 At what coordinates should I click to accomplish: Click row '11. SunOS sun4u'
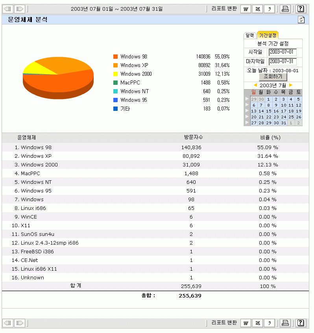(x=155, y=234)
